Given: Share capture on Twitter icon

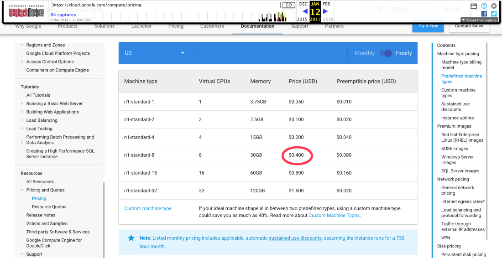Looking at the screenshot, I should 494,14.
